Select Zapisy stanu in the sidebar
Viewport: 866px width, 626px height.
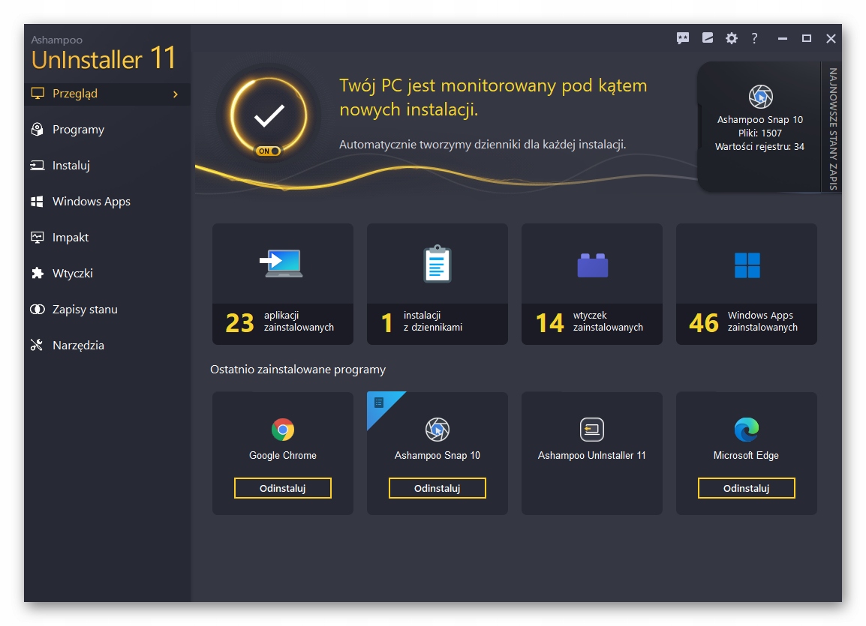click(x=107, y=309)
